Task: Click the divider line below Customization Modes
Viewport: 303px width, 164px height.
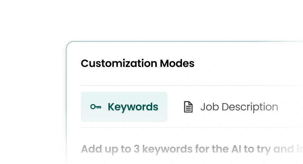Action: coord(192,85)
